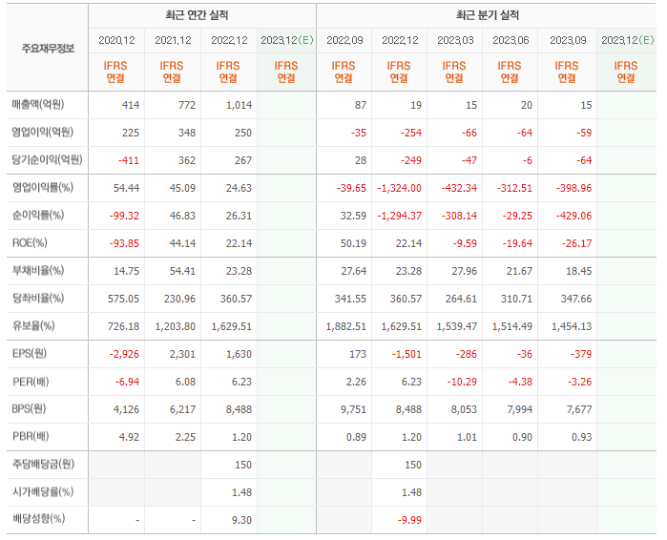Click the 2023.09 column header
Viewport: 667px width, 540px height.
coord(568,40)
